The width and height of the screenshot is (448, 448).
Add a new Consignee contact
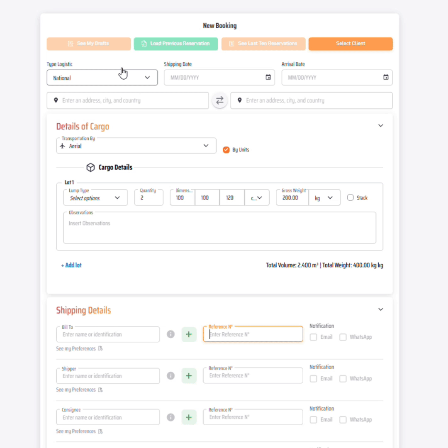point(189,417)
